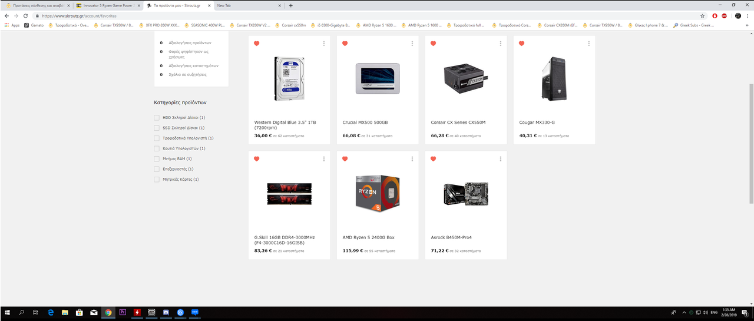Toggle heart on Cougar MX330-G card

(x=522, y=44)
